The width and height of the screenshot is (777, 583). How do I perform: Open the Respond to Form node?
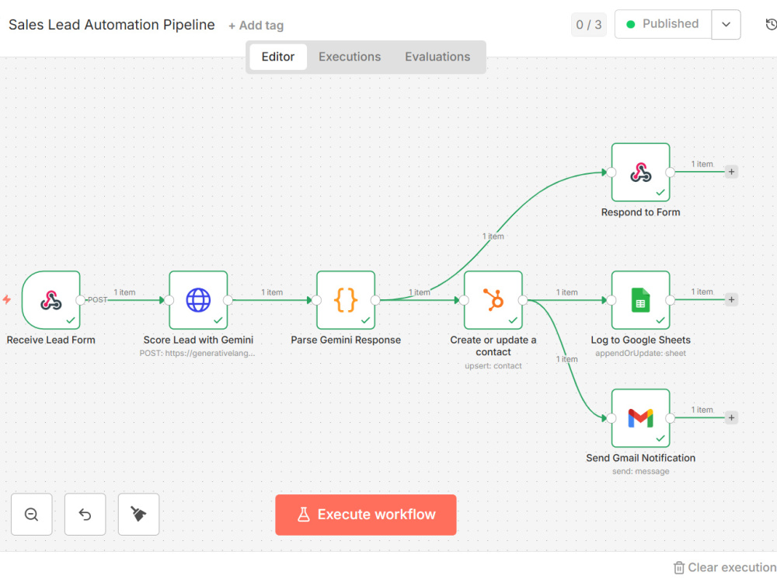[641, 172]
